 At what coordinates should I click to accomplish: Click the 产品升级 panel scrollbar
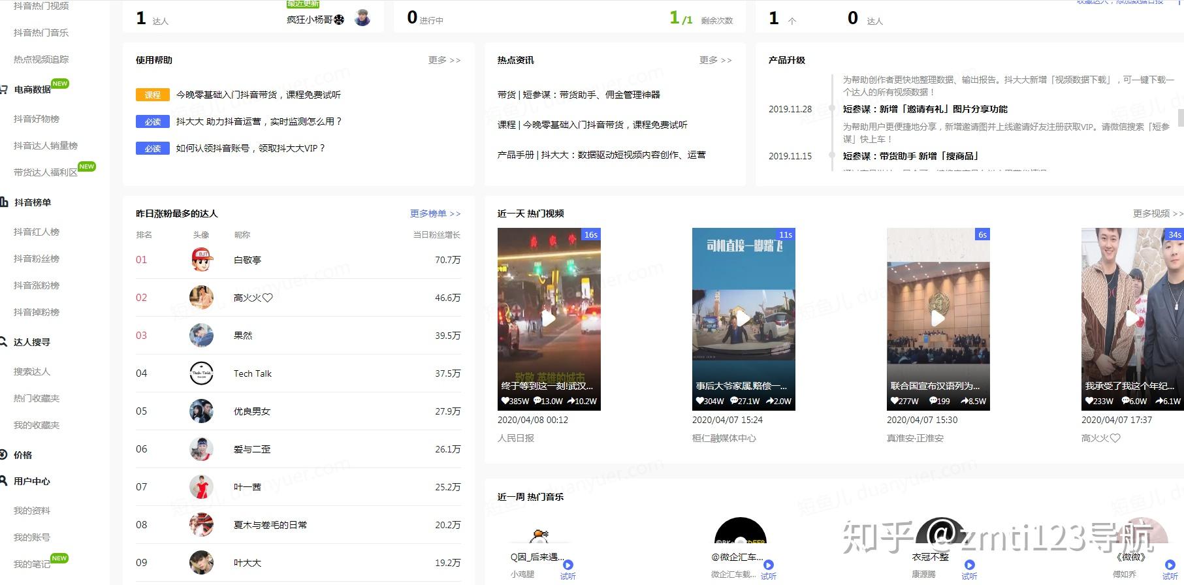coord(1180,118)
